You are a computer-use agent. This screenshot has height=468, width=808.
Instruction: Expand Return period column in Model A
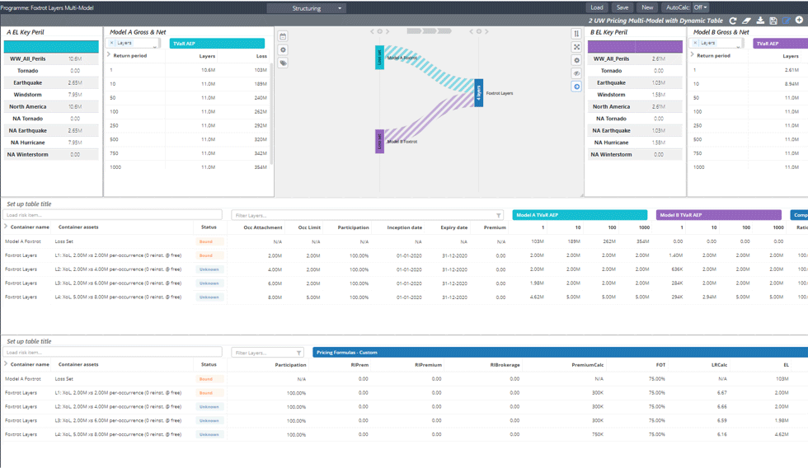pos(109,55)
